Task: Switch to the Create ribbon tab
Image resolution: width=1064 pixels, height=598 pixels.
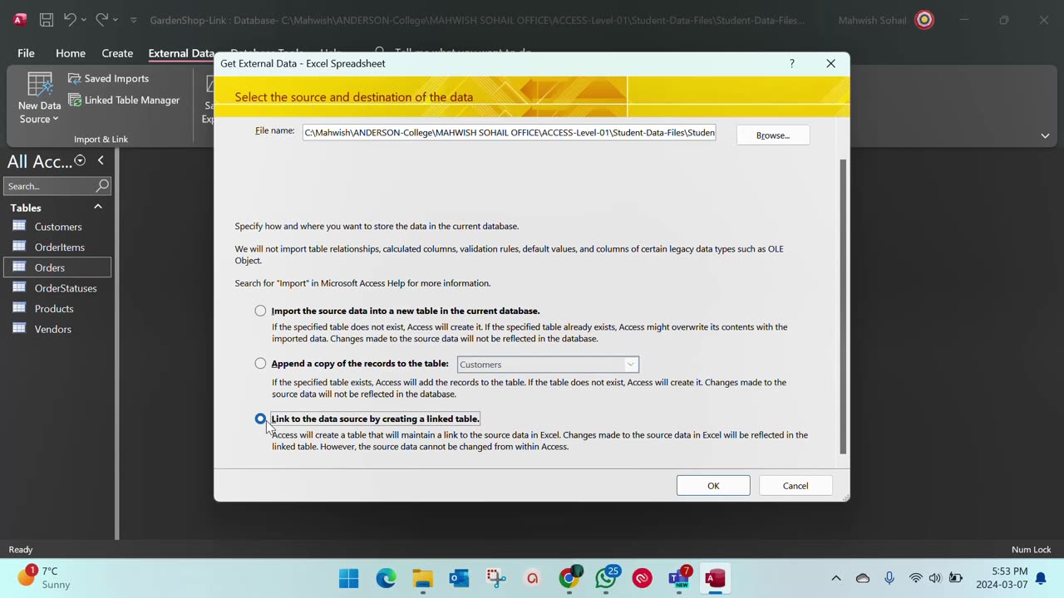Action: click(x=117, y=53)
